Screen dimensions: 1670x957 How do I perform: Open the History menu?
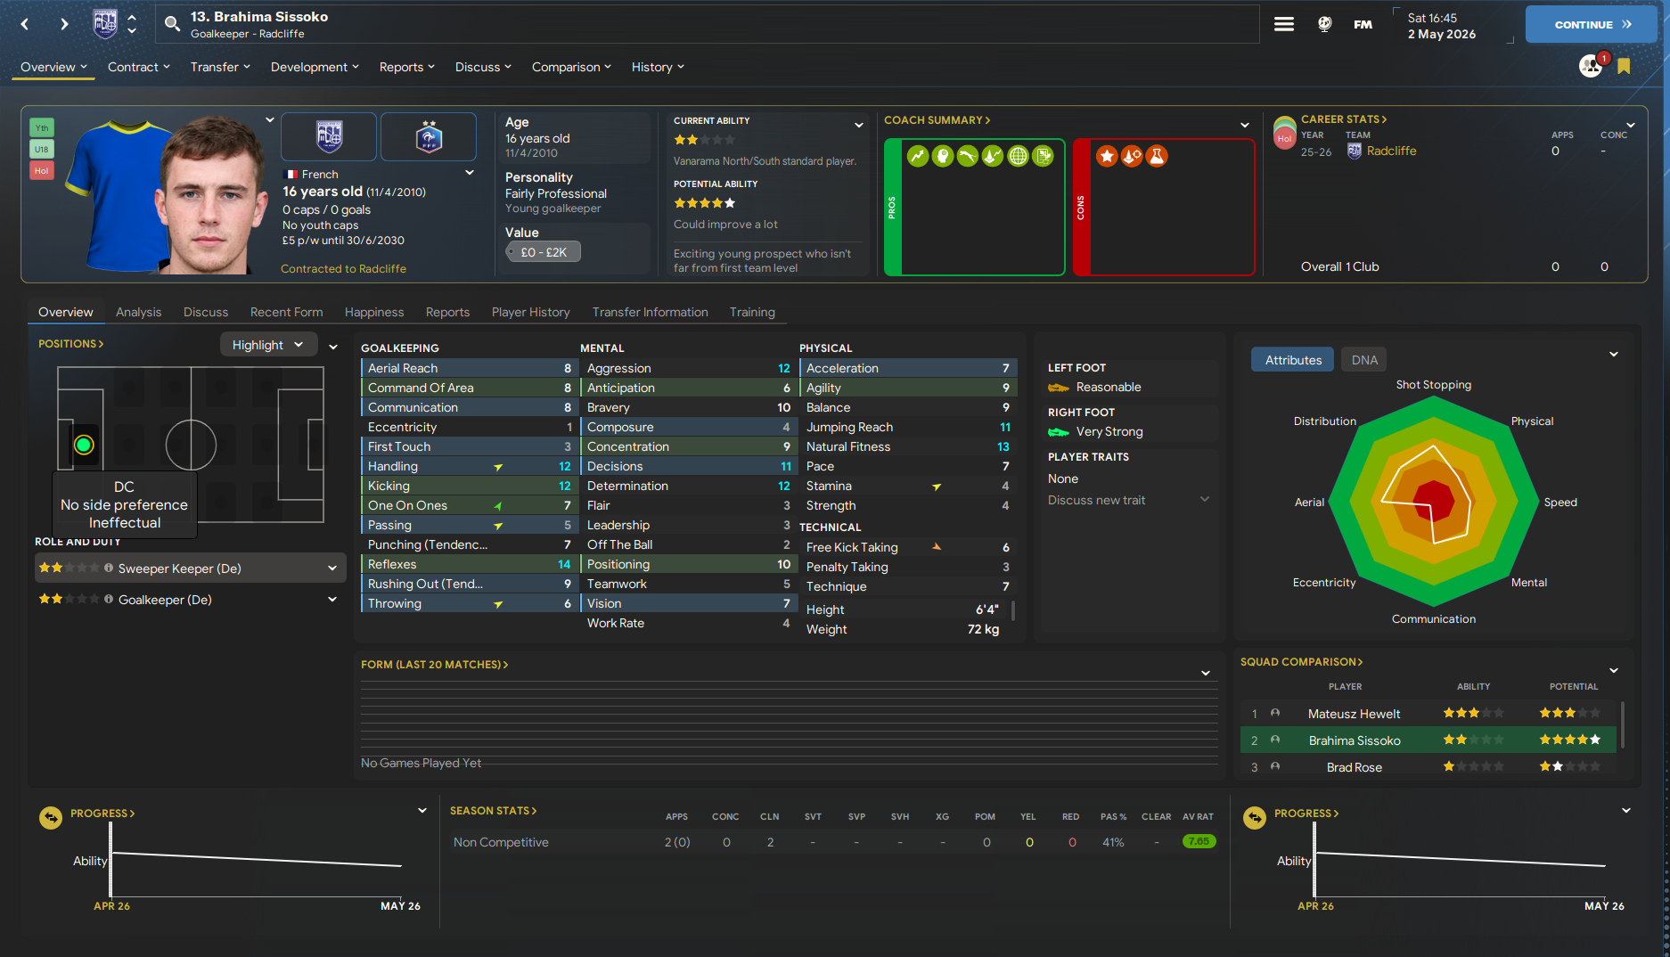(x=658, y=67)
